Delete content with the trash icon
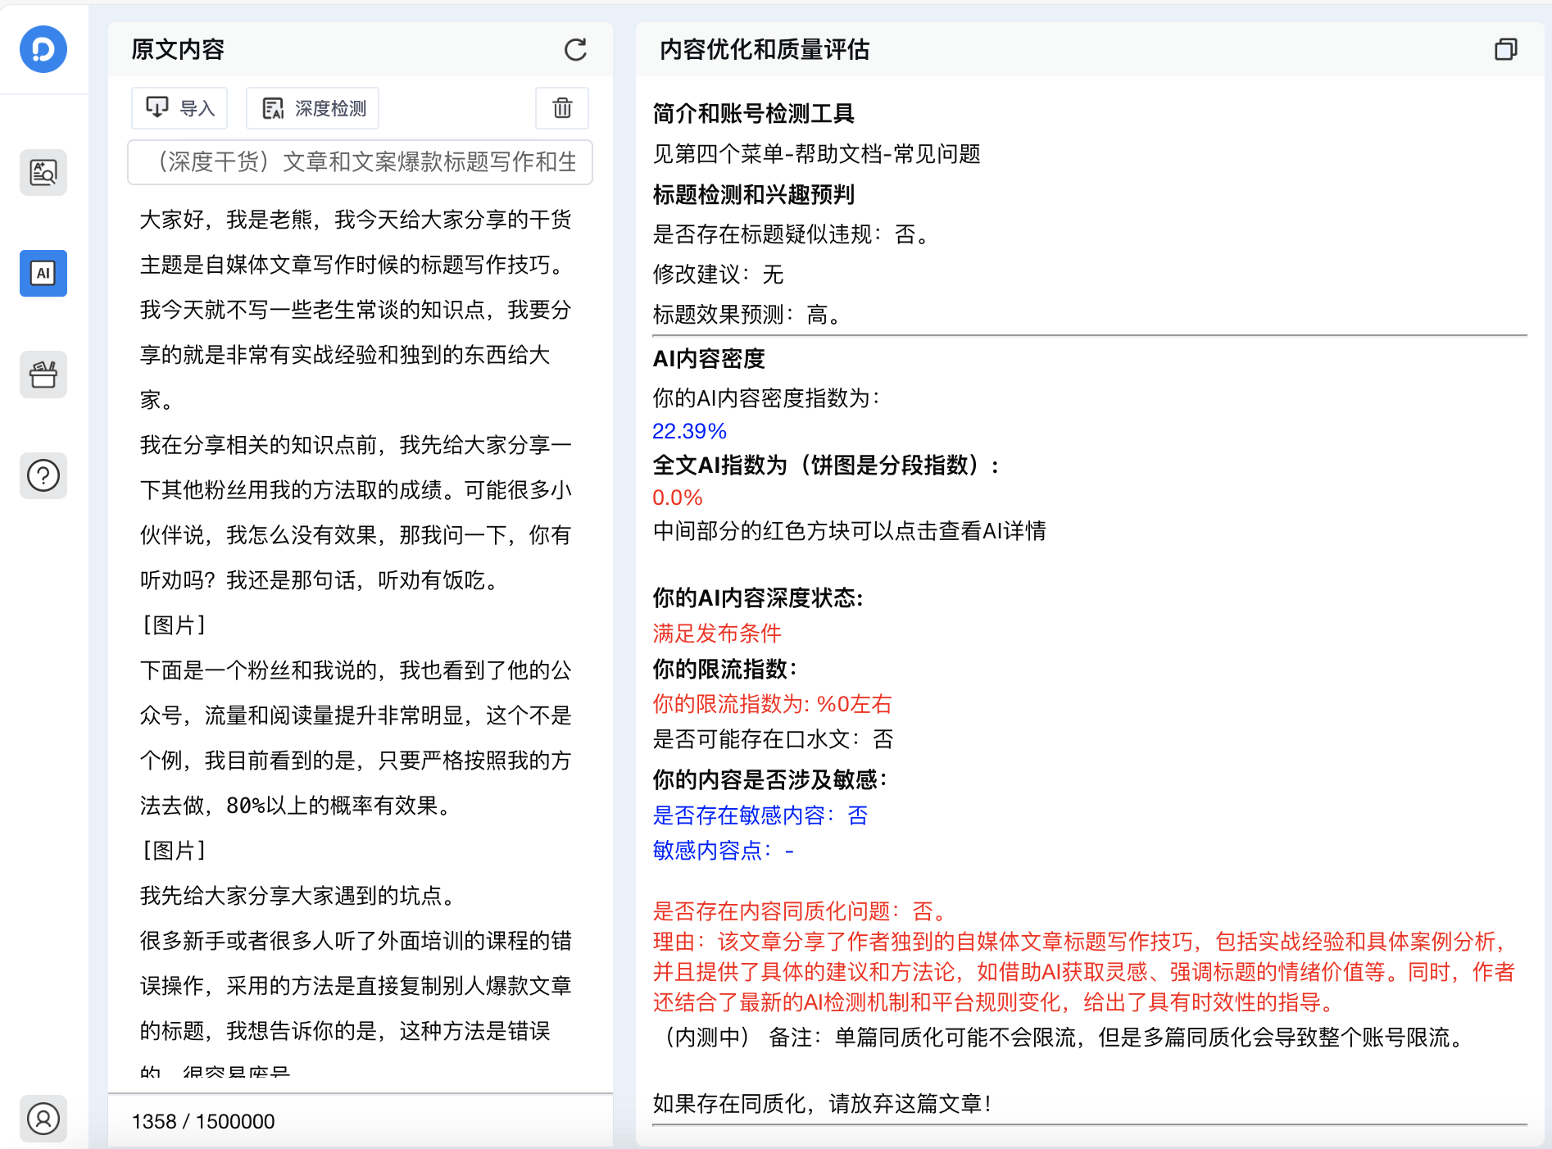The width and height of the screenshot is (1552, 1149). (562, 108)
